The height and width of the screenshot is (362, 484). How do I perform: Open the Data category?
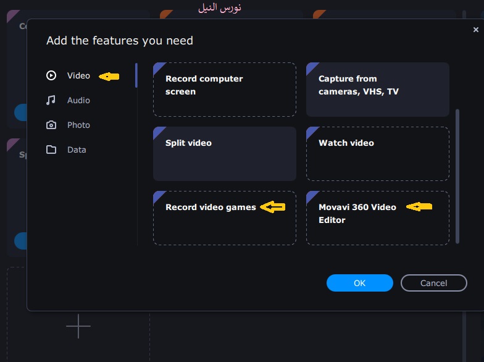pyautogui.click(x=77, y=149)
